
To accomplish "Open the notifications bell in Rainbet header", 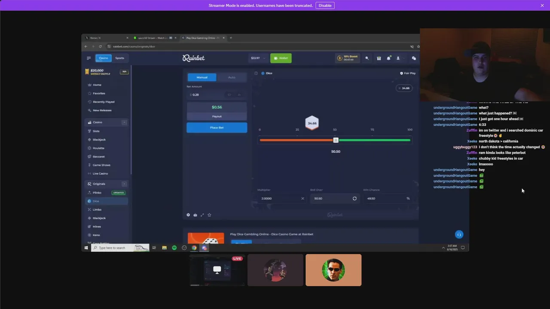I will (389, 58).
